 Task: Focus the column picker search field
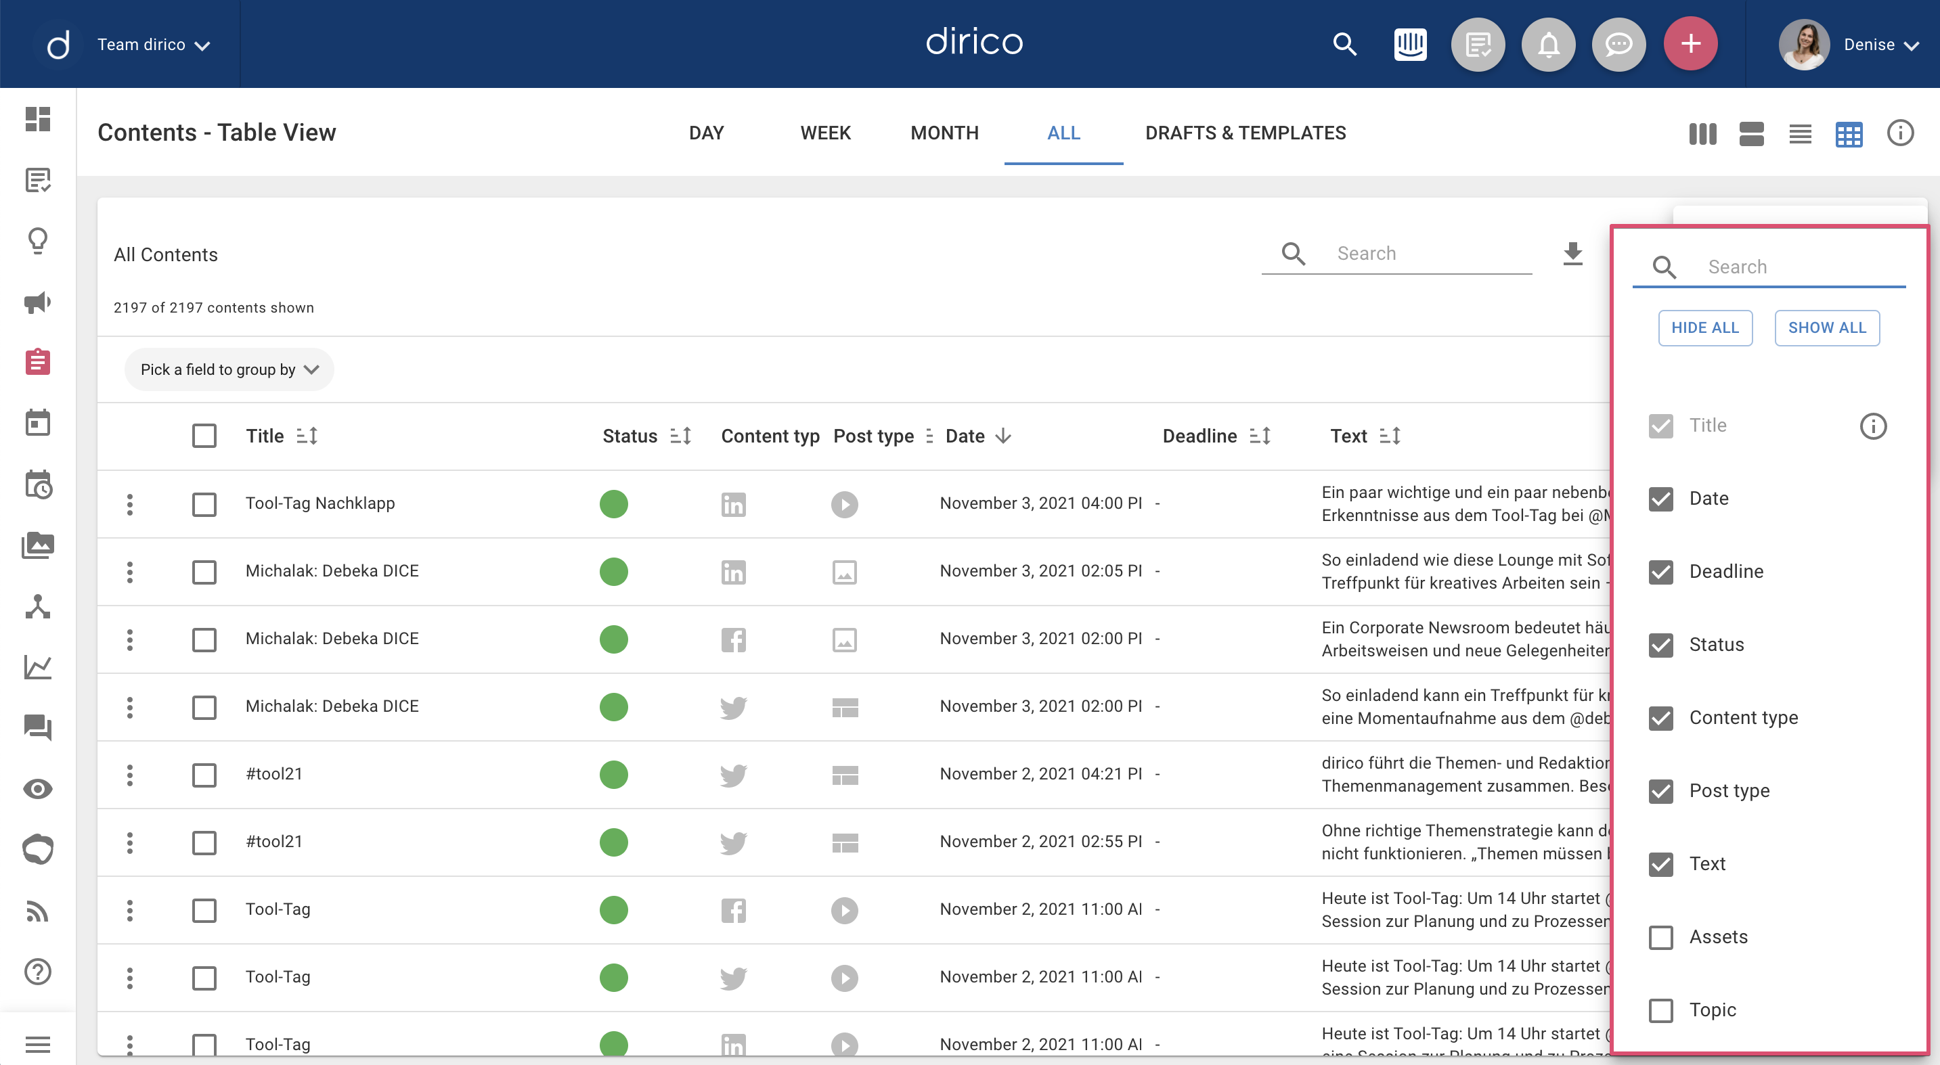(x=1768, y=267)
